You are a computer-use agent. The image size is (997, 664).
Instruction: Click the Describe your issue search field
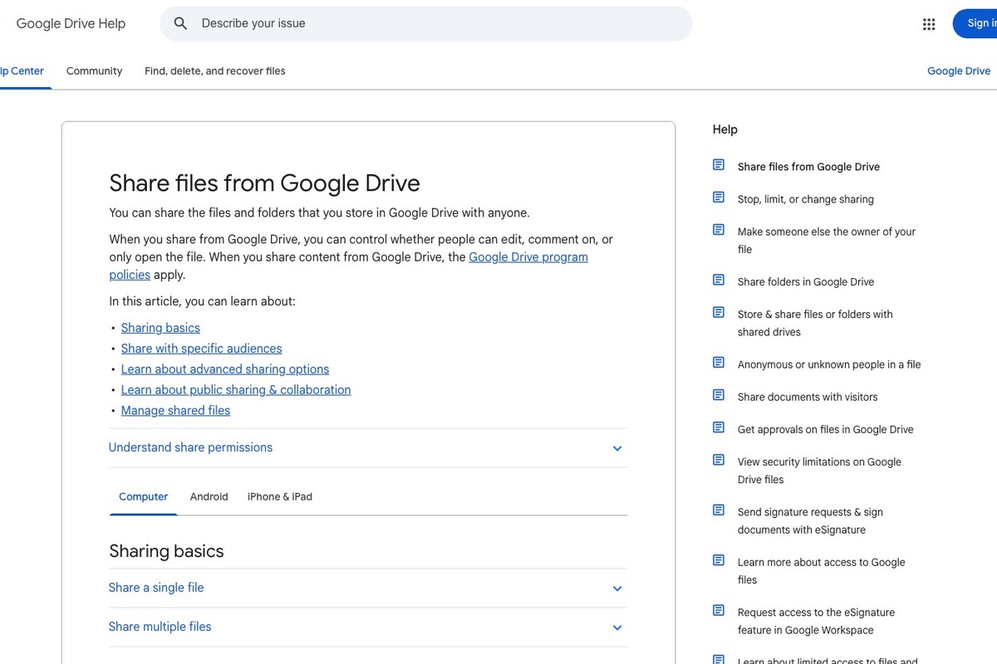click(x=425, y=23)
